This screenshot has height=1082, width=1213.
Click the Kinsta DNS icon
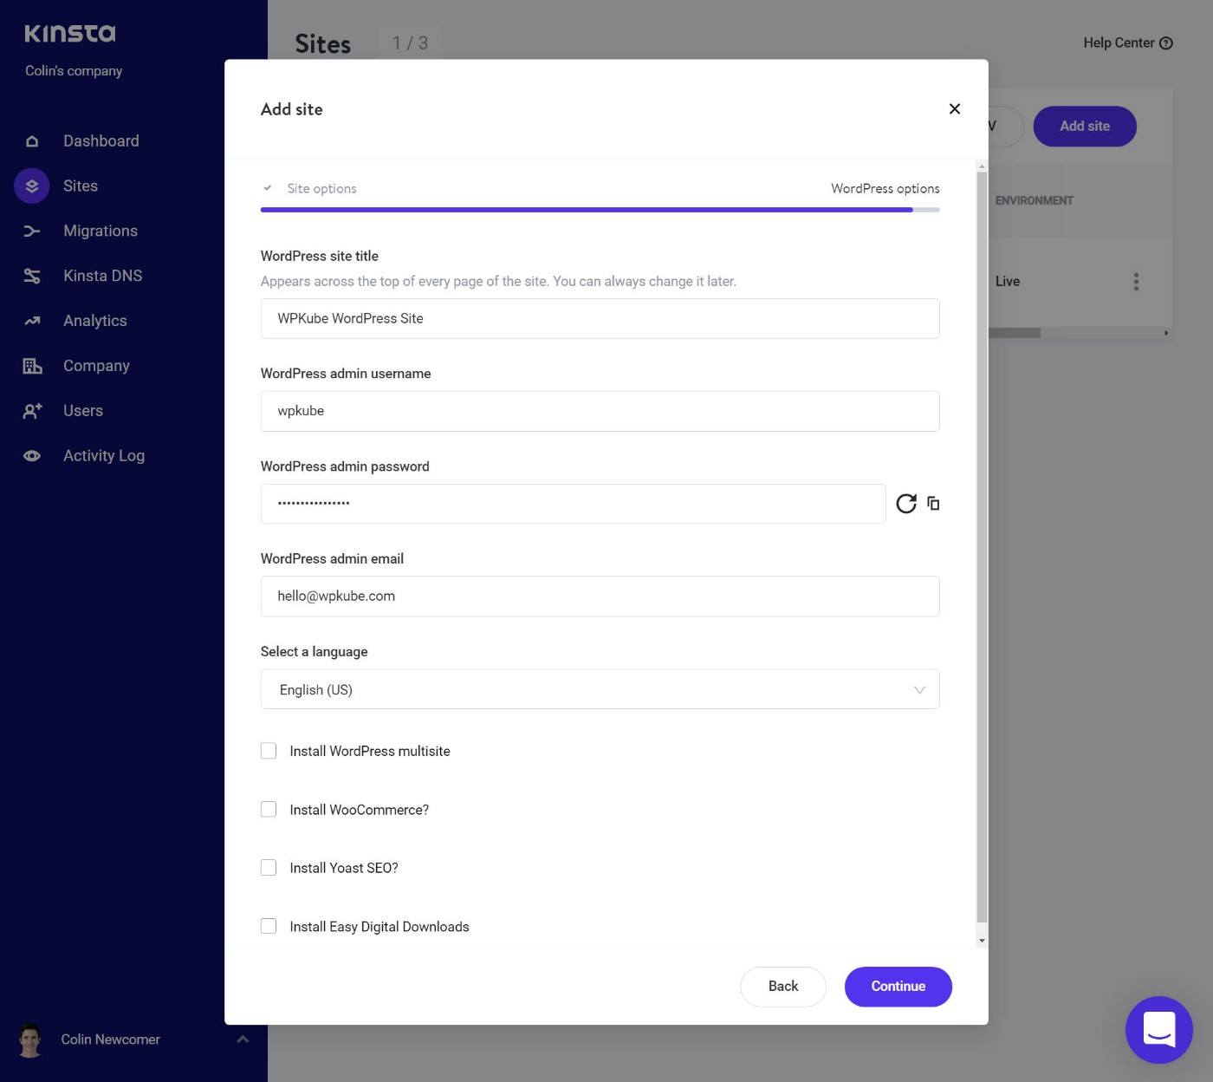(32, 276)
